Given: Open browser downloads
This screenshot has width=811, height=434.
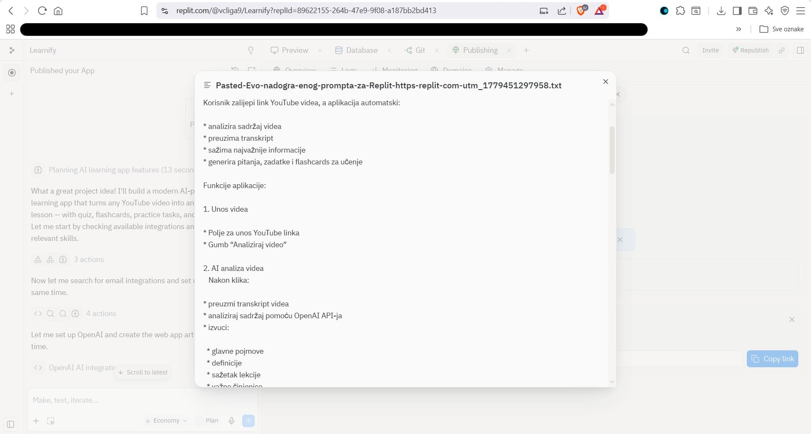Looking at the screenshot, I should (x=721, y=11).
